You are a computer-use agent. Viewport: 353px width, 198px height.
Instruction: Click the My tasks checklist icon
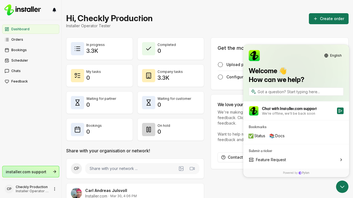click(x=77, y=76)
